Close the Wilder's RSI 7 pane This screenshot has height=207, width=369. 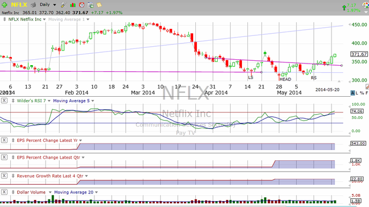[x=4, y=101]
